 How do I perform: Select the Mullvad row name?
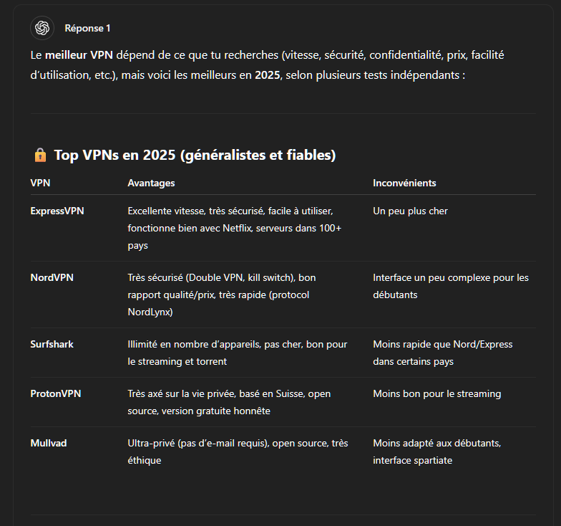49,443
